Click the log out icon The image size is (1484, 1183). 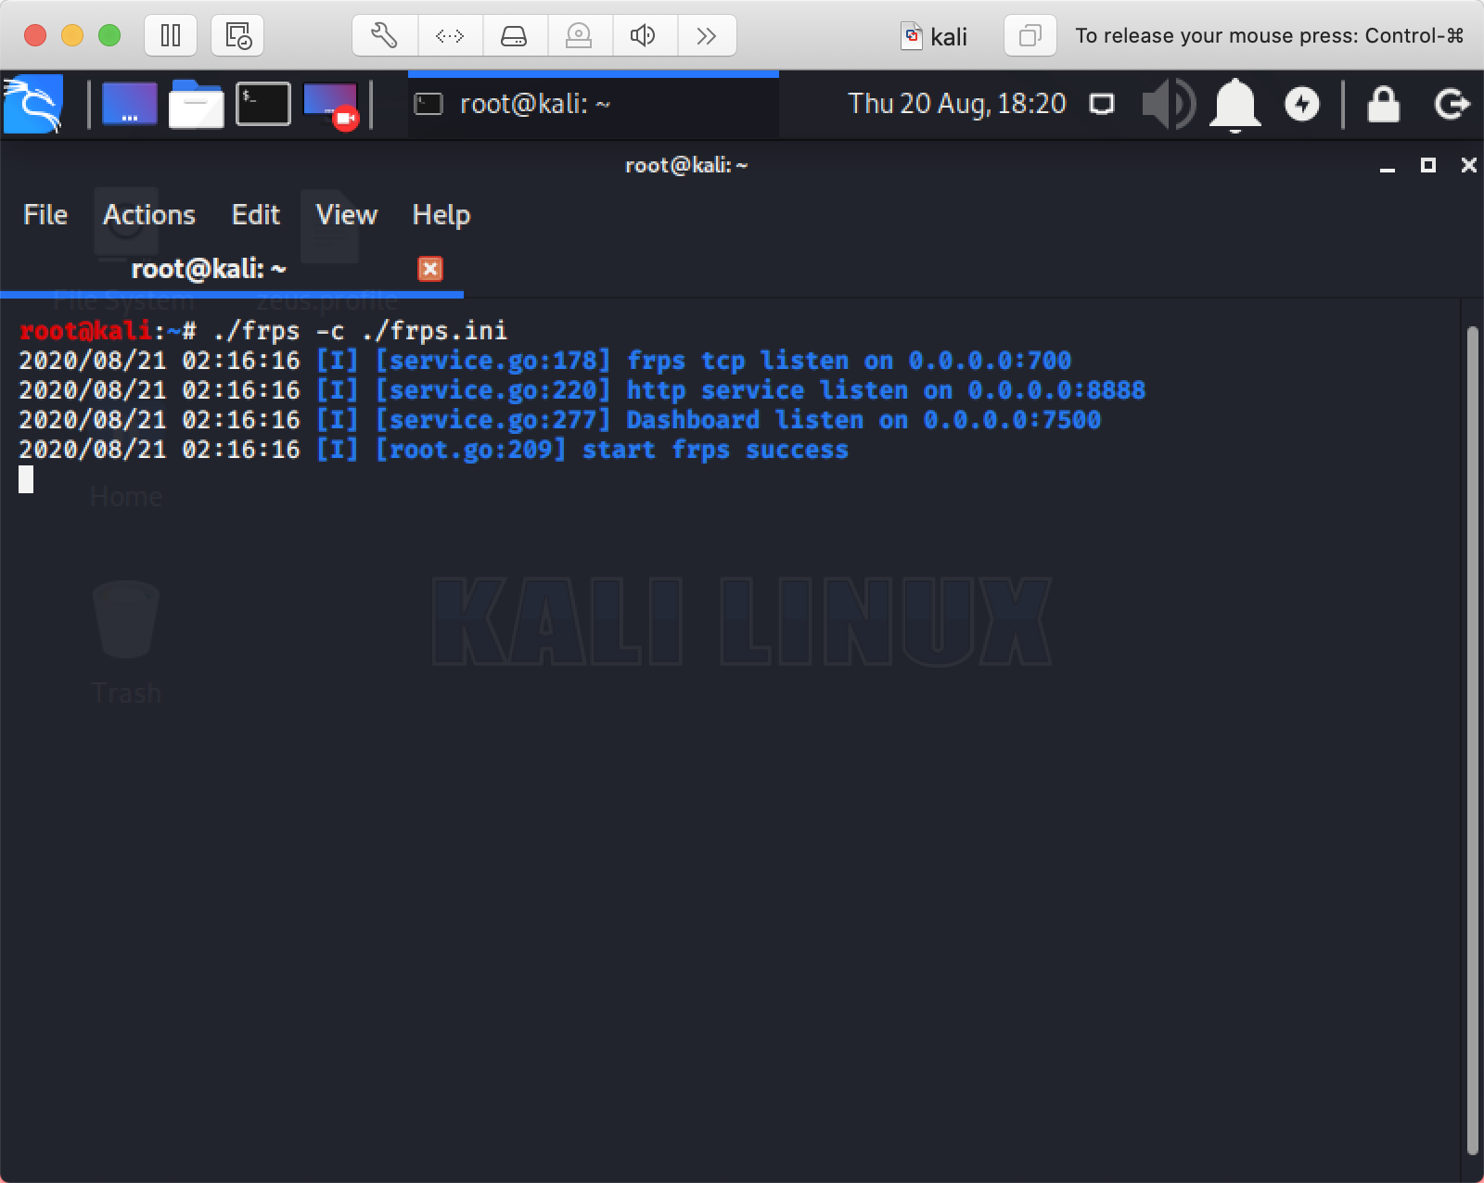click(x=1452, y=104)
